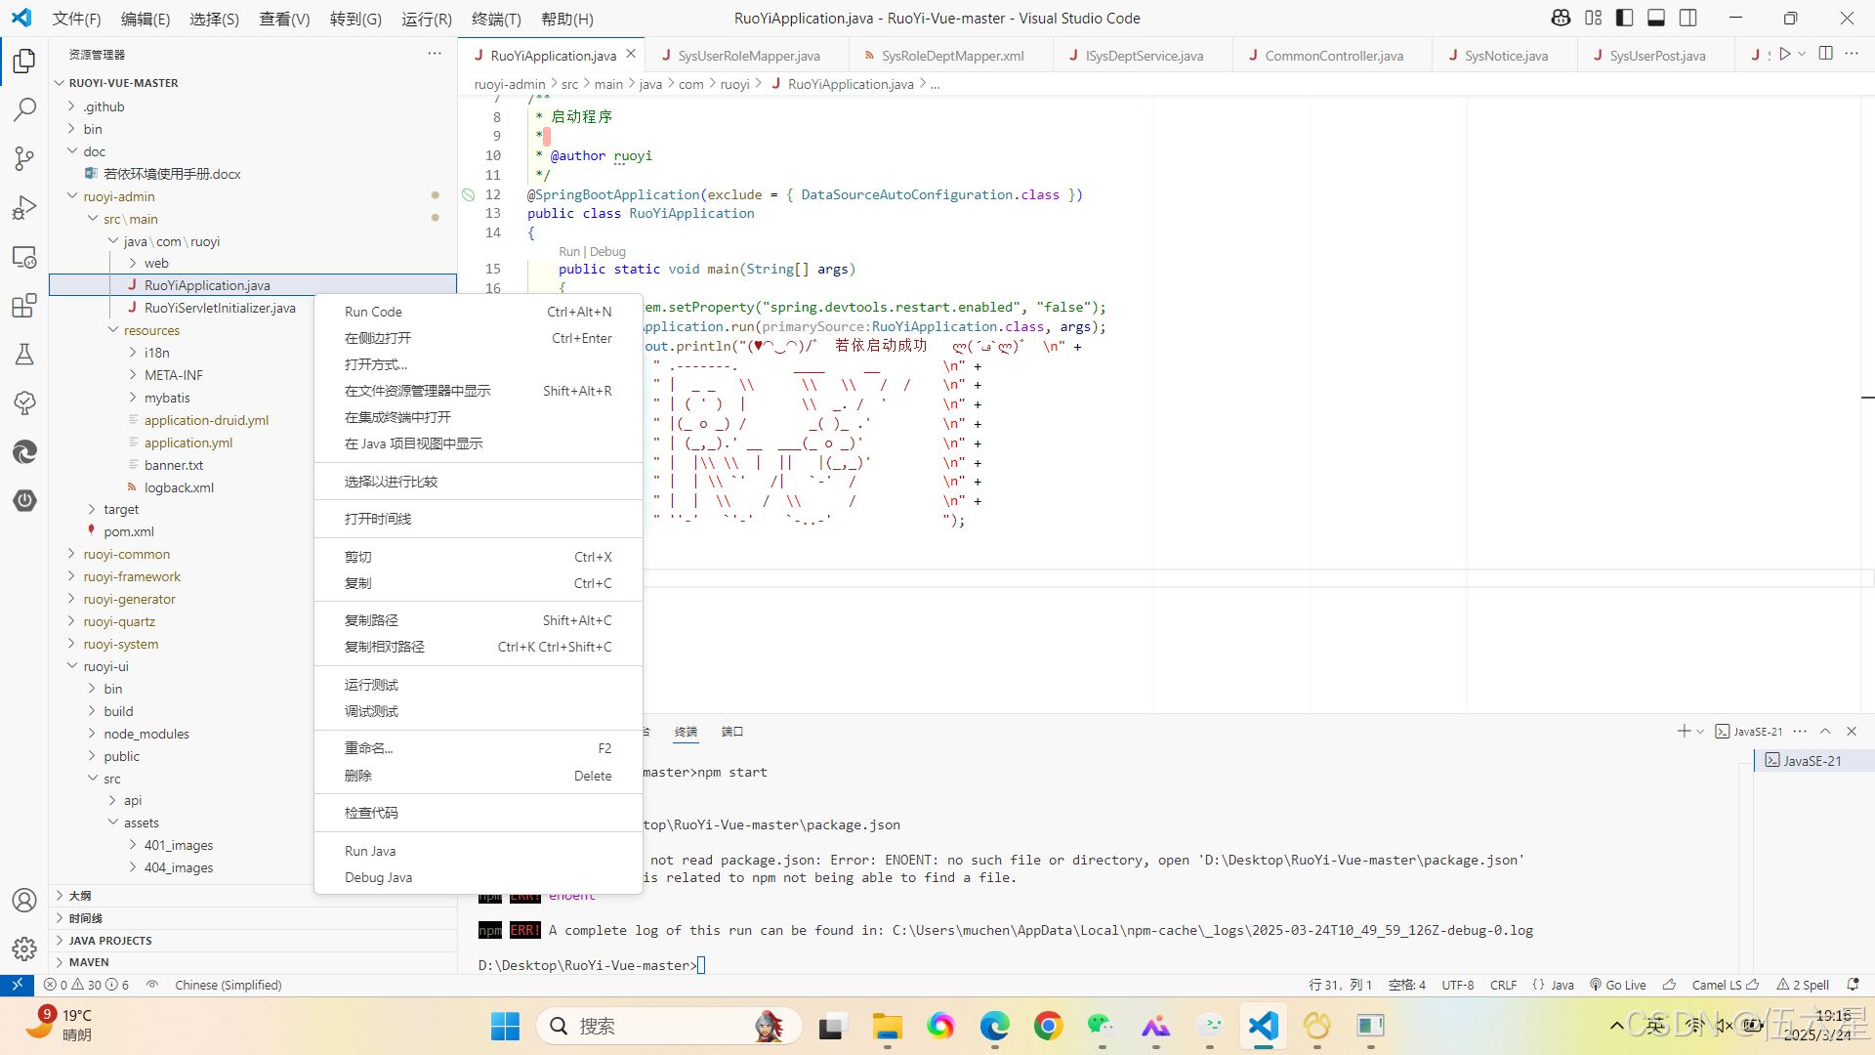Image resolution: width=1875 pixels, height=1055 pixels.
Task: Toggle the bottom panel layout button
Action: coord(1656,18)
